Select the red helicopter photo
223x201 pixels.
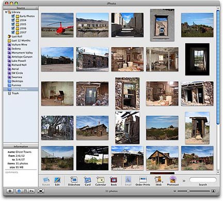(57, 25)
